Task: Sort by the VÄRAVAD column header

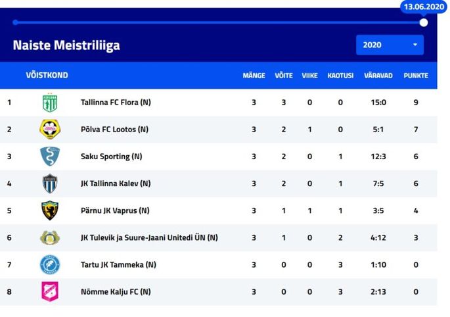Action: pyautogui.click(x=378, y=76)
